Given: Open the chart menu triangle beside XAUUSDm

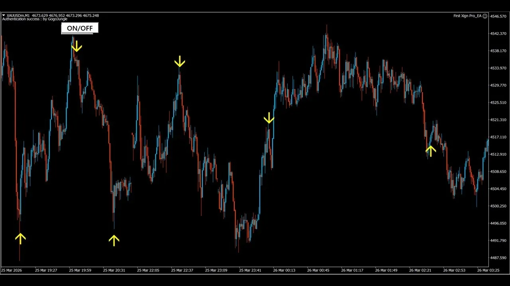Looking at the screenshot, I should click(4, 15).
